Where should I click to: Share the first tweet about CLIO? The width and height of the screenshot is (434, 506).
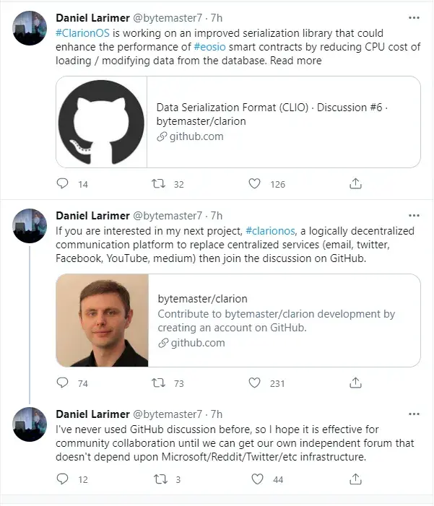click(355, 184)
